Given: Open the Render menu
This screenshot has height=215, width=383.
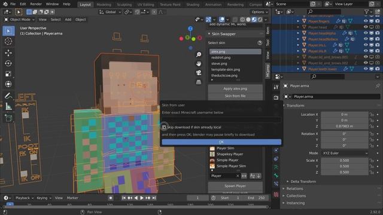Looking at the screenshot, I should click(x=36, y=4).
